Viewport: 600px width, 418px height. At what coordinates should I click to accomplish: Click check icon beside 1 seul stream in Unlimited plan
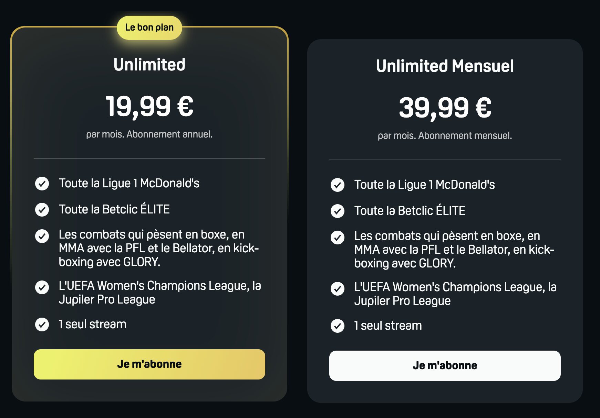click(x=42, y=324)
